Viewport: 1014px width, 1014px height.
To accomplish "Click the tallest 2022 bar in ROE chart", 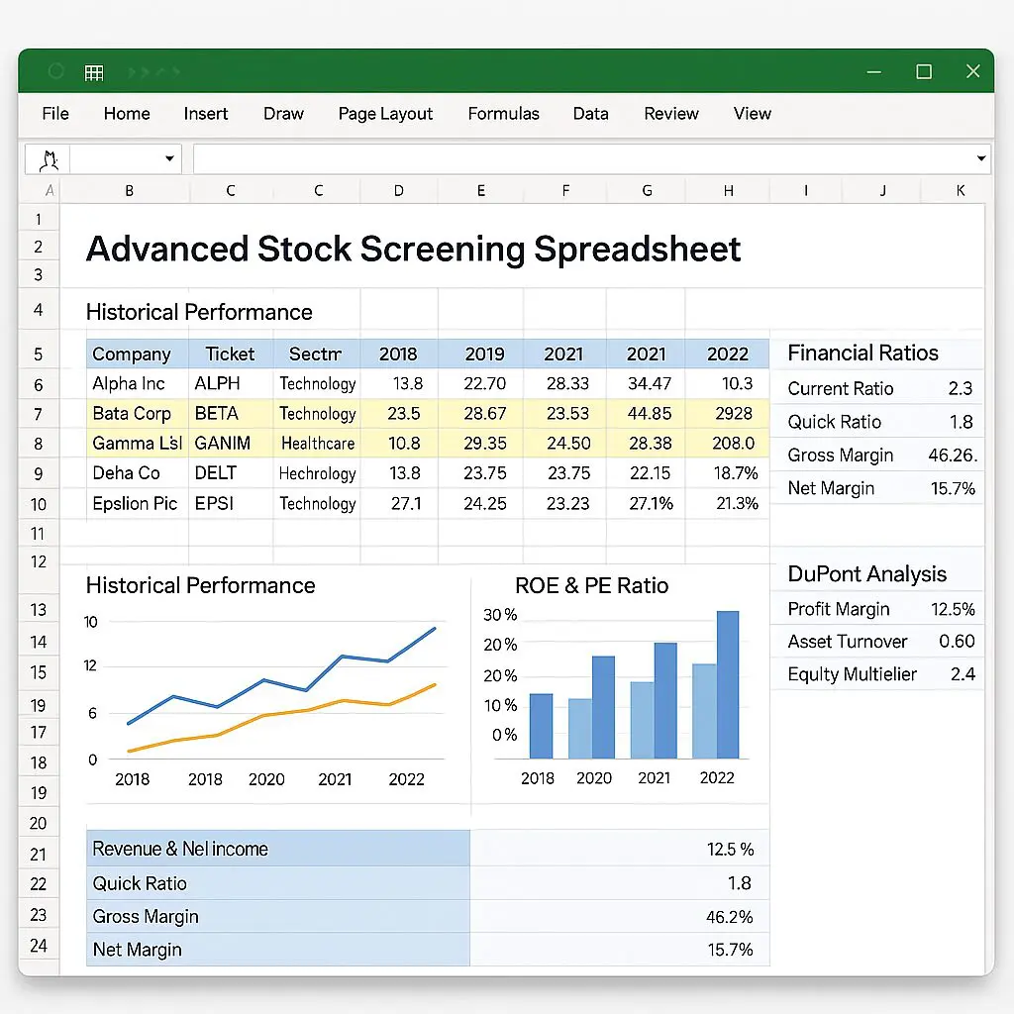I will 727,684.
